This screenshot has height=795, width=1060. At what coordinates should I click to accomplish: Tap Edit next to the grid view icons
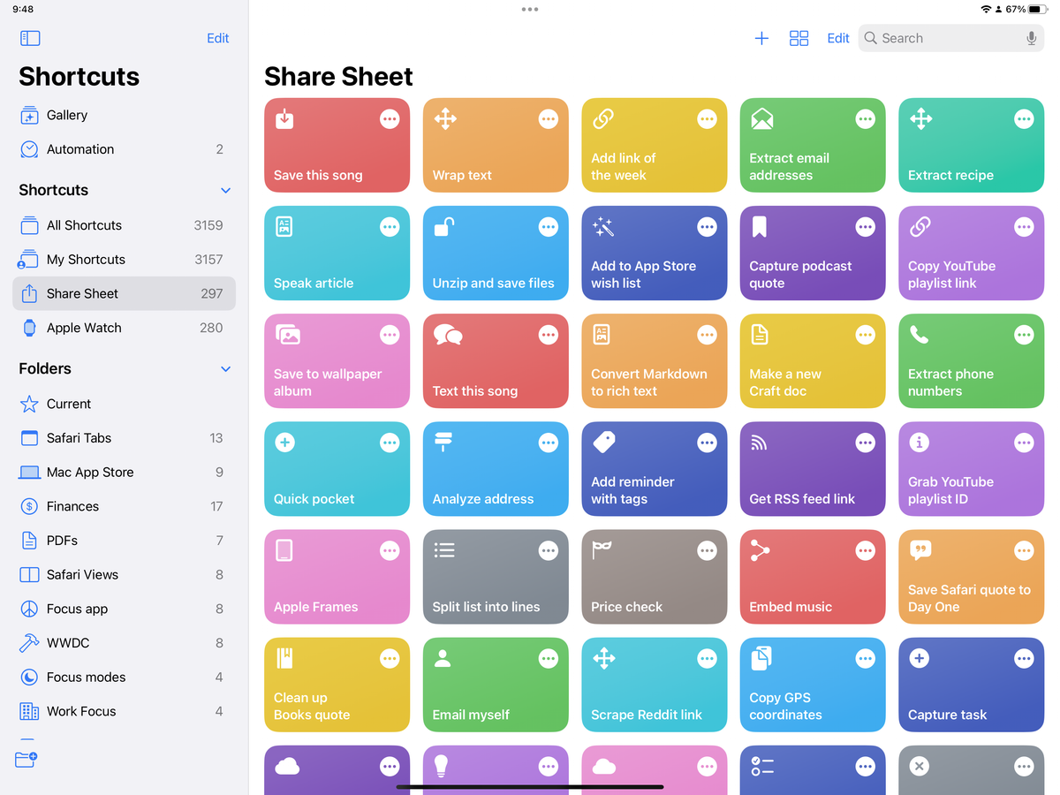coord(837,38)
